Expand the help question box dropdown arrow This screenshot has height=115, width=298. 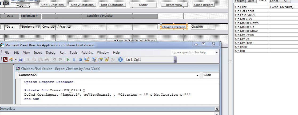click(x=217, y=53)
